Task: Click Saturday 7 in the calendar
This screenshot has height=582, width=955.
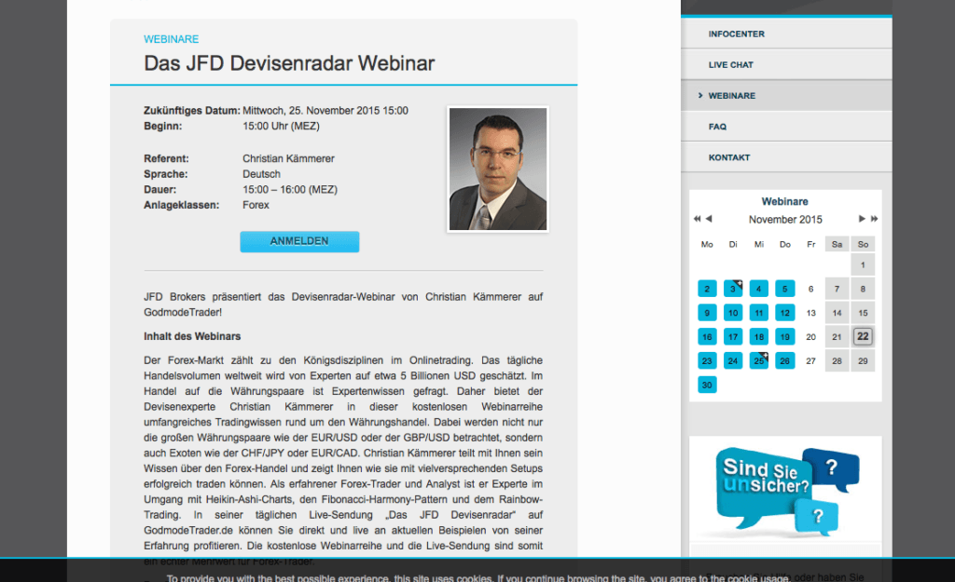Action: click(x=837, y=289)
